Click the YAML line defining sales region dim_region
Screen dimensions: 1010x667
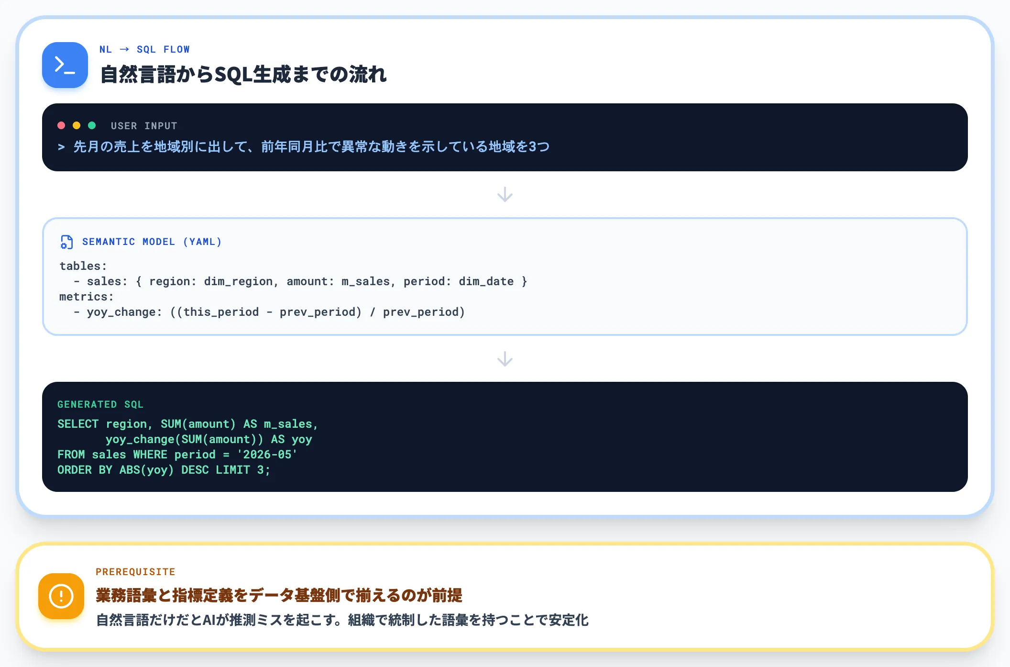pos(300,281)
